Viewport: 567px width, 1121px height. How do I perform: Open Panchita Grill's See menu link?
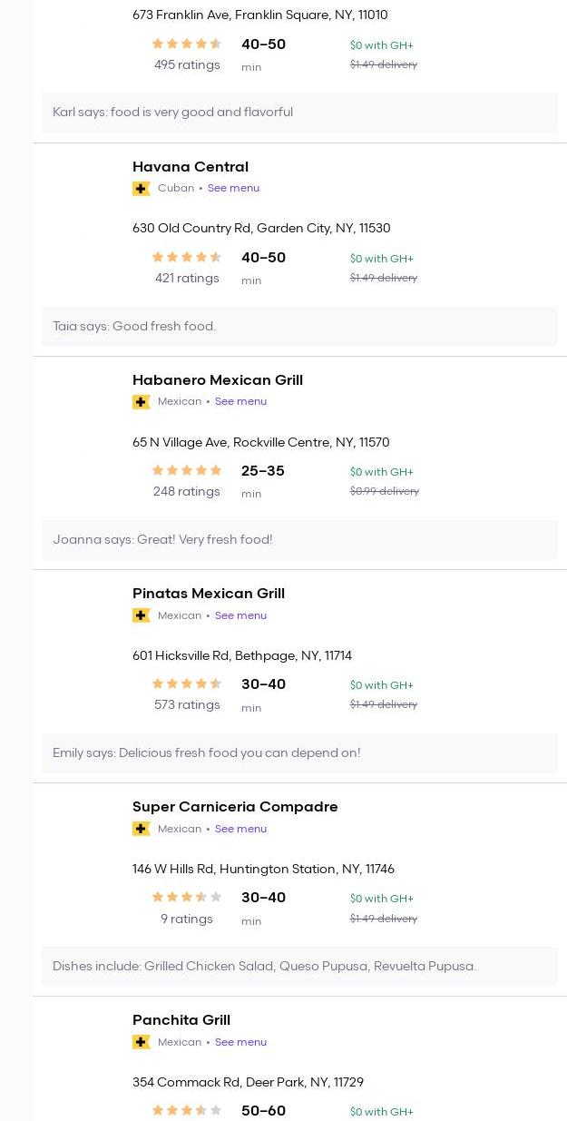pyautogui.click(x=240, y=1042)
